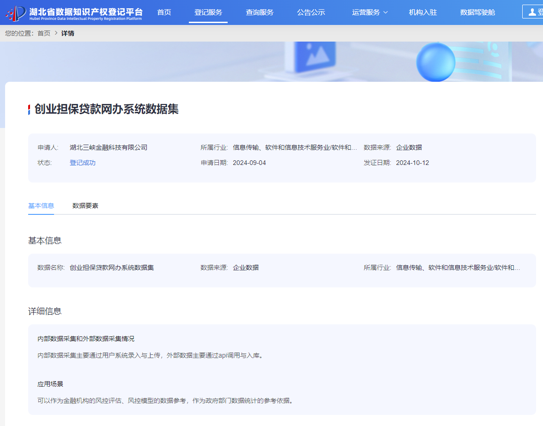Click the page title 创业担保贷款网办系统数据集
The width and height of the screenshot is (543, 426).
pyautogui.click(x=107, y=110)
